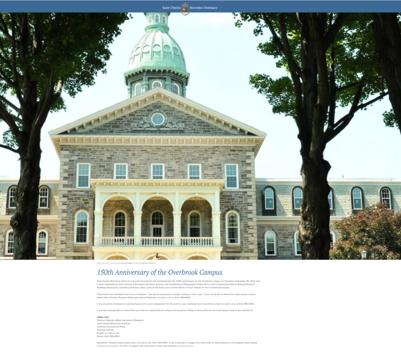The width and height of the screenshot is (401, 353).
Task: Follow the 'see form below' link
Action: (x=185, y=346)
